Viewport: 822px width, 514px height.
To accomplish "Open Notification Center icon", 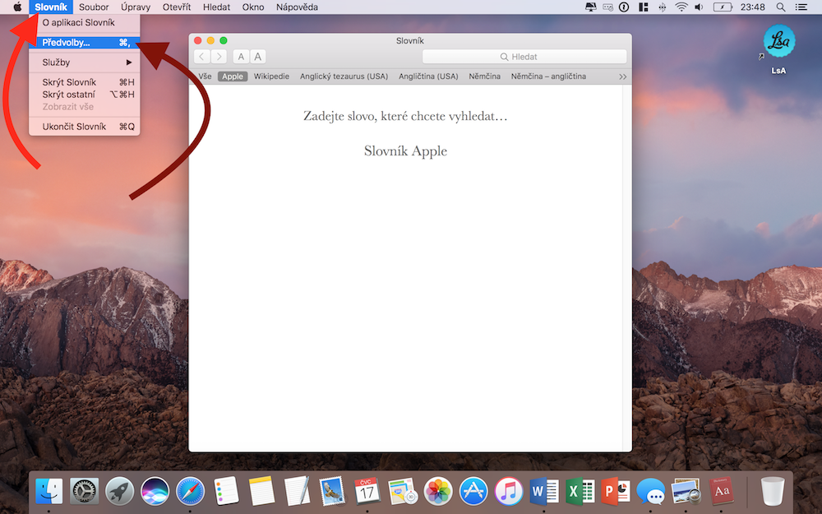I will tap(801, 7).
